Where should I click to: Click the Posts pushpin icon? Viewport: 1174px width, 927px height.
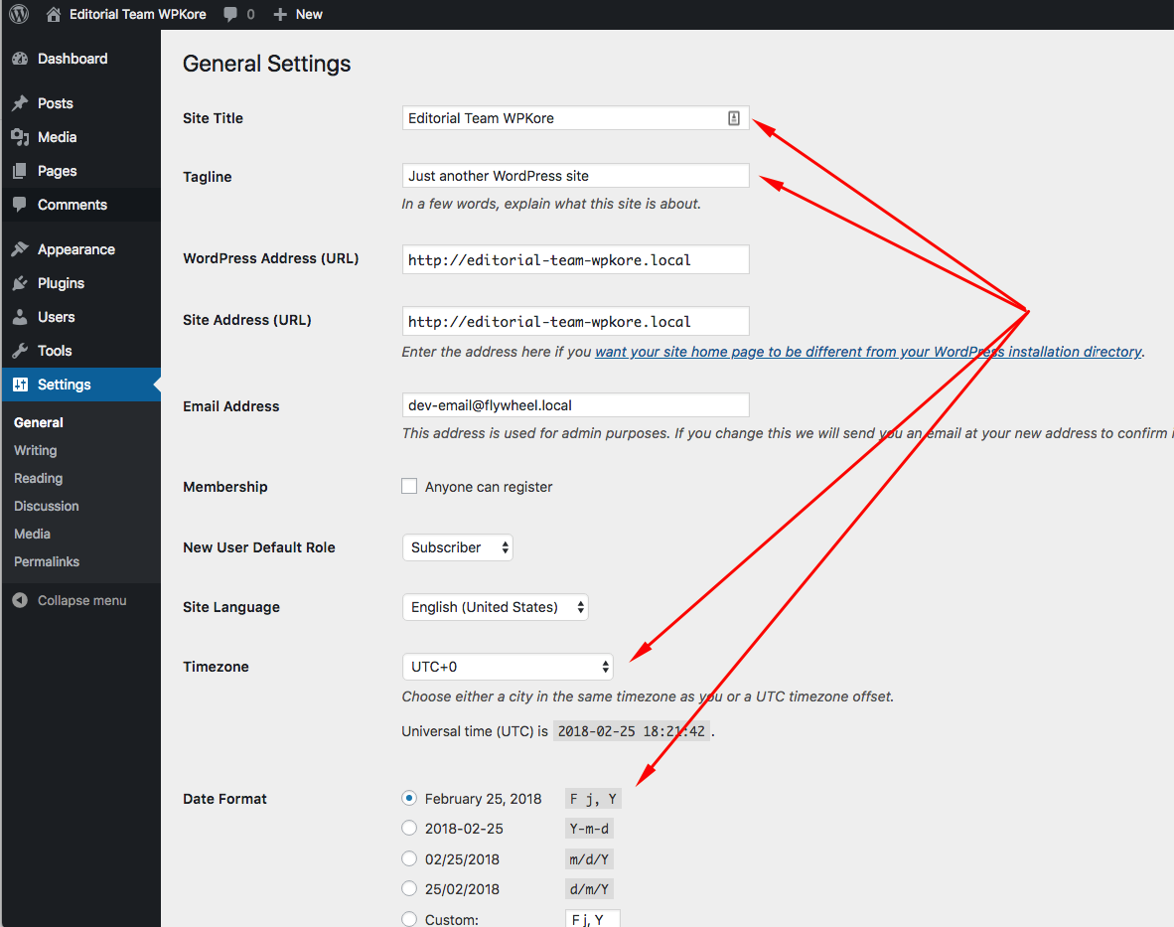(20, 103)
